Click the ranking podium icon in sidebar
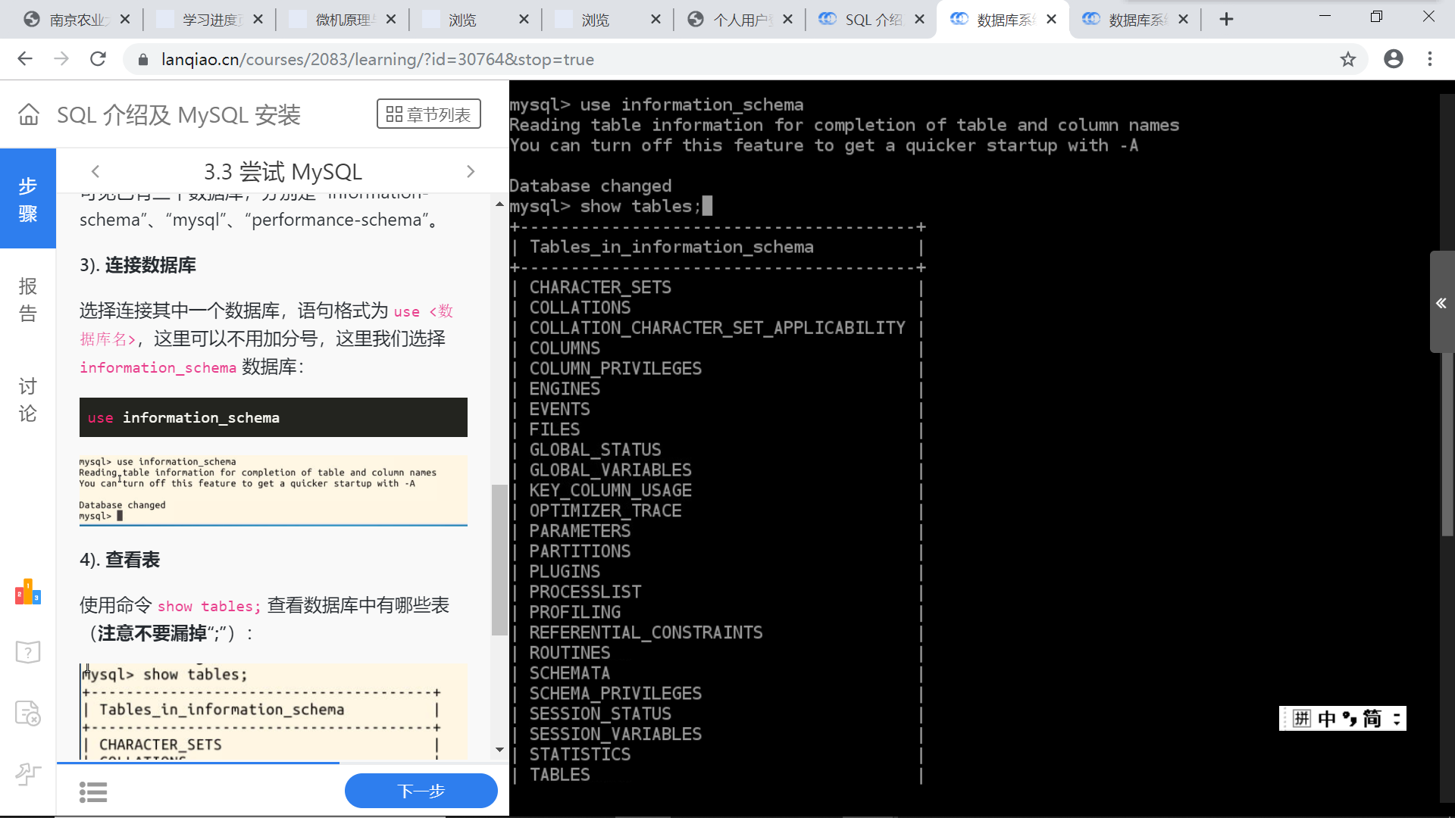Screen dimensions: 1455x818 click(28, 592)
